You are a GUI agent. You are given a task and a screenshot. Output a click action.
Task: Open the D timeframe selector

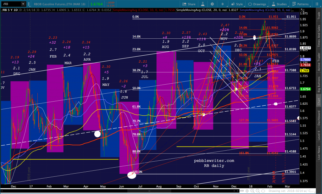(222, 4)
